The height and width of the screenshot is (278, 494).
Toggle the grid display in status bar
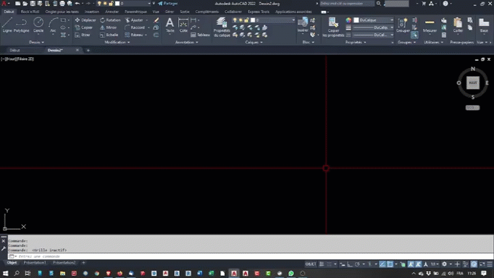pyautogui.click(x=322, y=264)
